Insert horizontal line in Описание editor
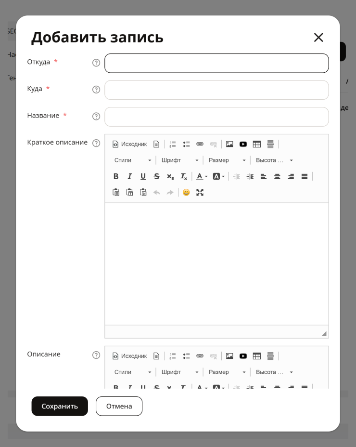 point(270,356)
